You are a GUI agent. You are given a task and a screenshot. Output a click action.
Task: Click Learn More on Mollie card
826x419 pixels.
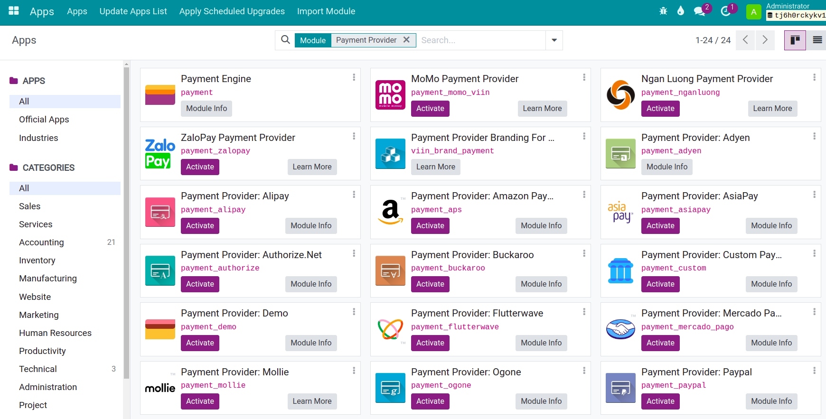(x=312, y=401)
